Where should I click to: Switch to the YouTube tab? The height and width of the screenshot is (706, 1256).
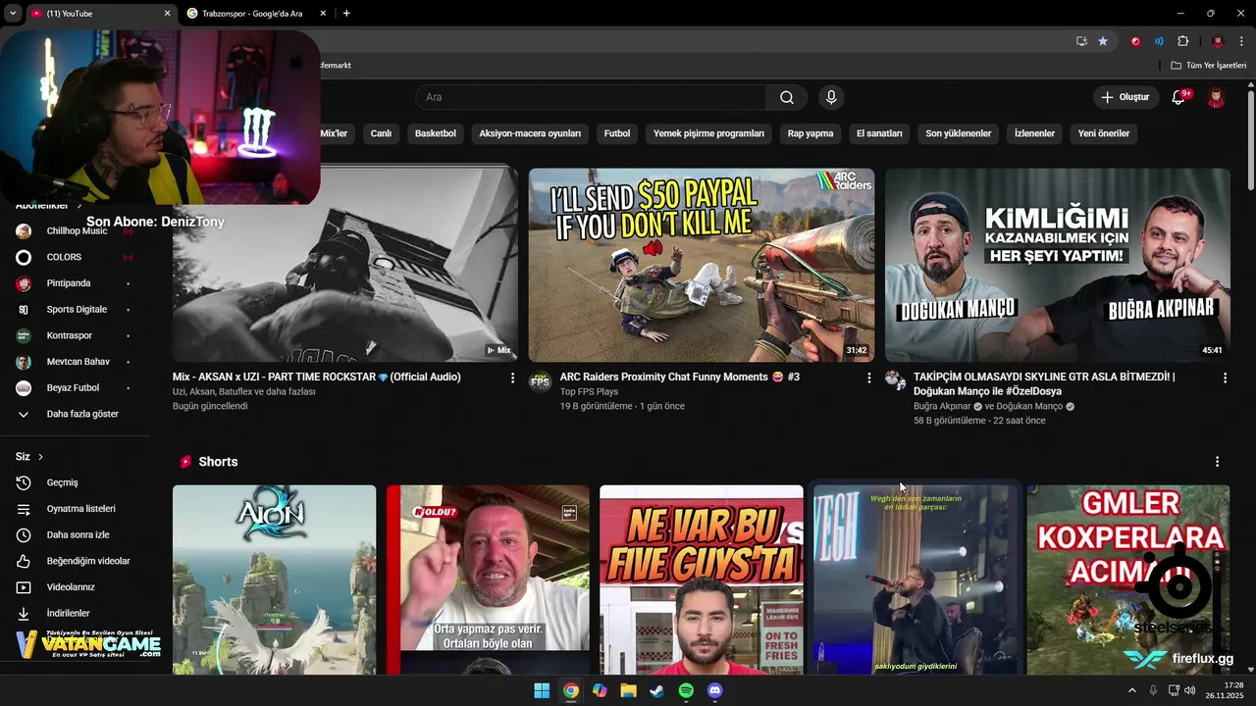[x=98, y=14]
